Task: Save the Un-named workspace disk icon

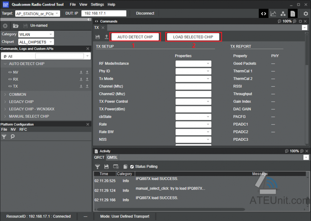Action: point(25,26)
